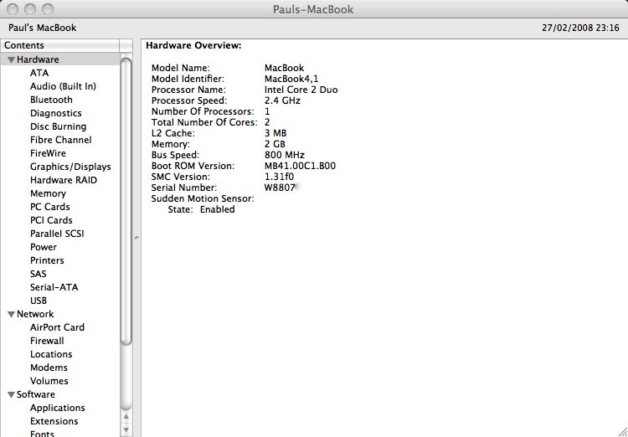Click the Pauls-MacBook window title
This screenshot has width=628, height=437.
pos(313,9)
